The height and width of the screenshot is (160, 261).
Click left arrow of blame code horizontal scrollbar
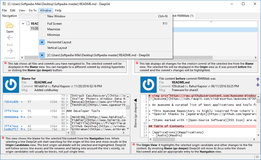68,133
